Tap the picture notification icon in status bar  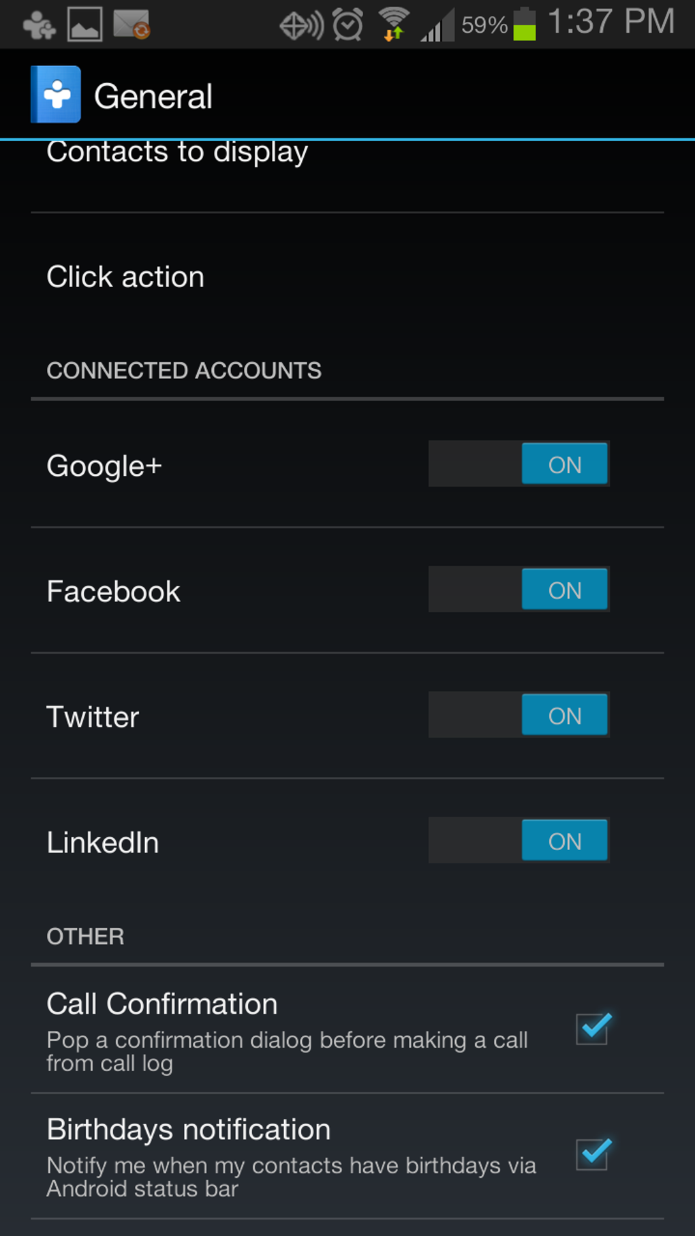[x=85, y=25]
